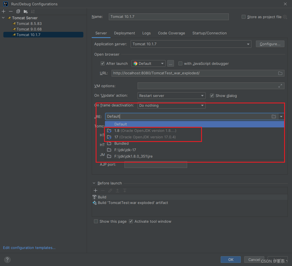Open On 'Update' action dropdown
This screenshot has width=292, height=266.
(171, 96)
